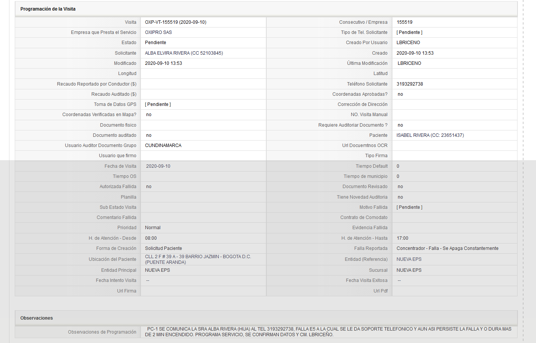Click the Paciente ISABEL RIVERA value

click(x=430, y=135)
